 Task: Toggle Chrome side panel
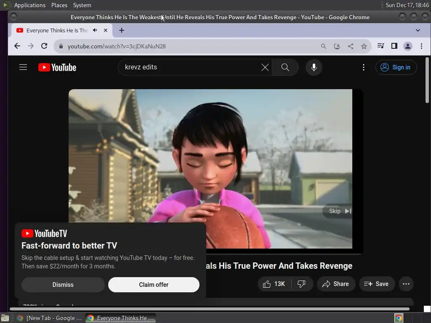click(394, 46)
